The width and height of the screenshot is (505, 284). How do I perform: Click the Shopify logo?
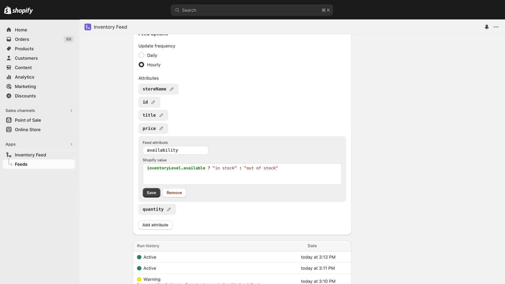18,10
